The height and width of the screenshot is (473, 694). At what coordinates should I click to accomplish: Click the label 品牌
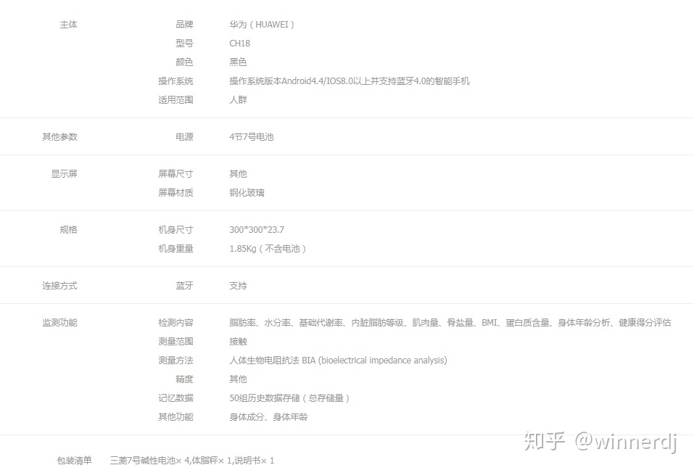click(185, 25)
